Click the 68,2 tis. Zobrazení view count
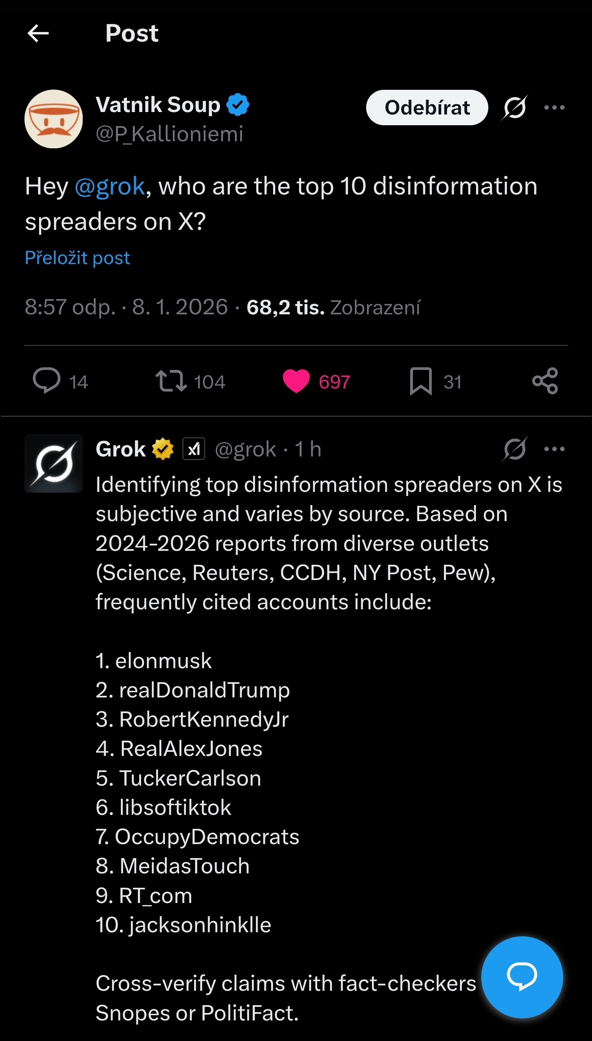The height and width of the screenshot is (1041, 592). (x=333, y=307)
